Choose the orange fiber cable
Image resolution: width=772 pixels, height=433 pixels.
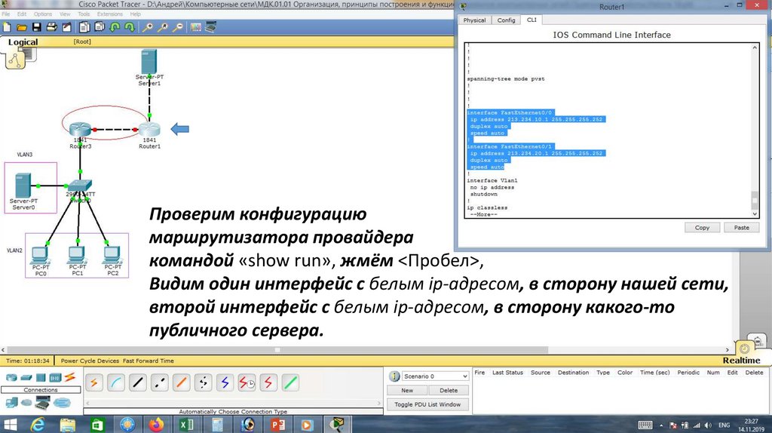[181, 382]
